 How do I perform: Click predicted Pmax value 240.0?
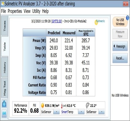(x=54, y=41)
